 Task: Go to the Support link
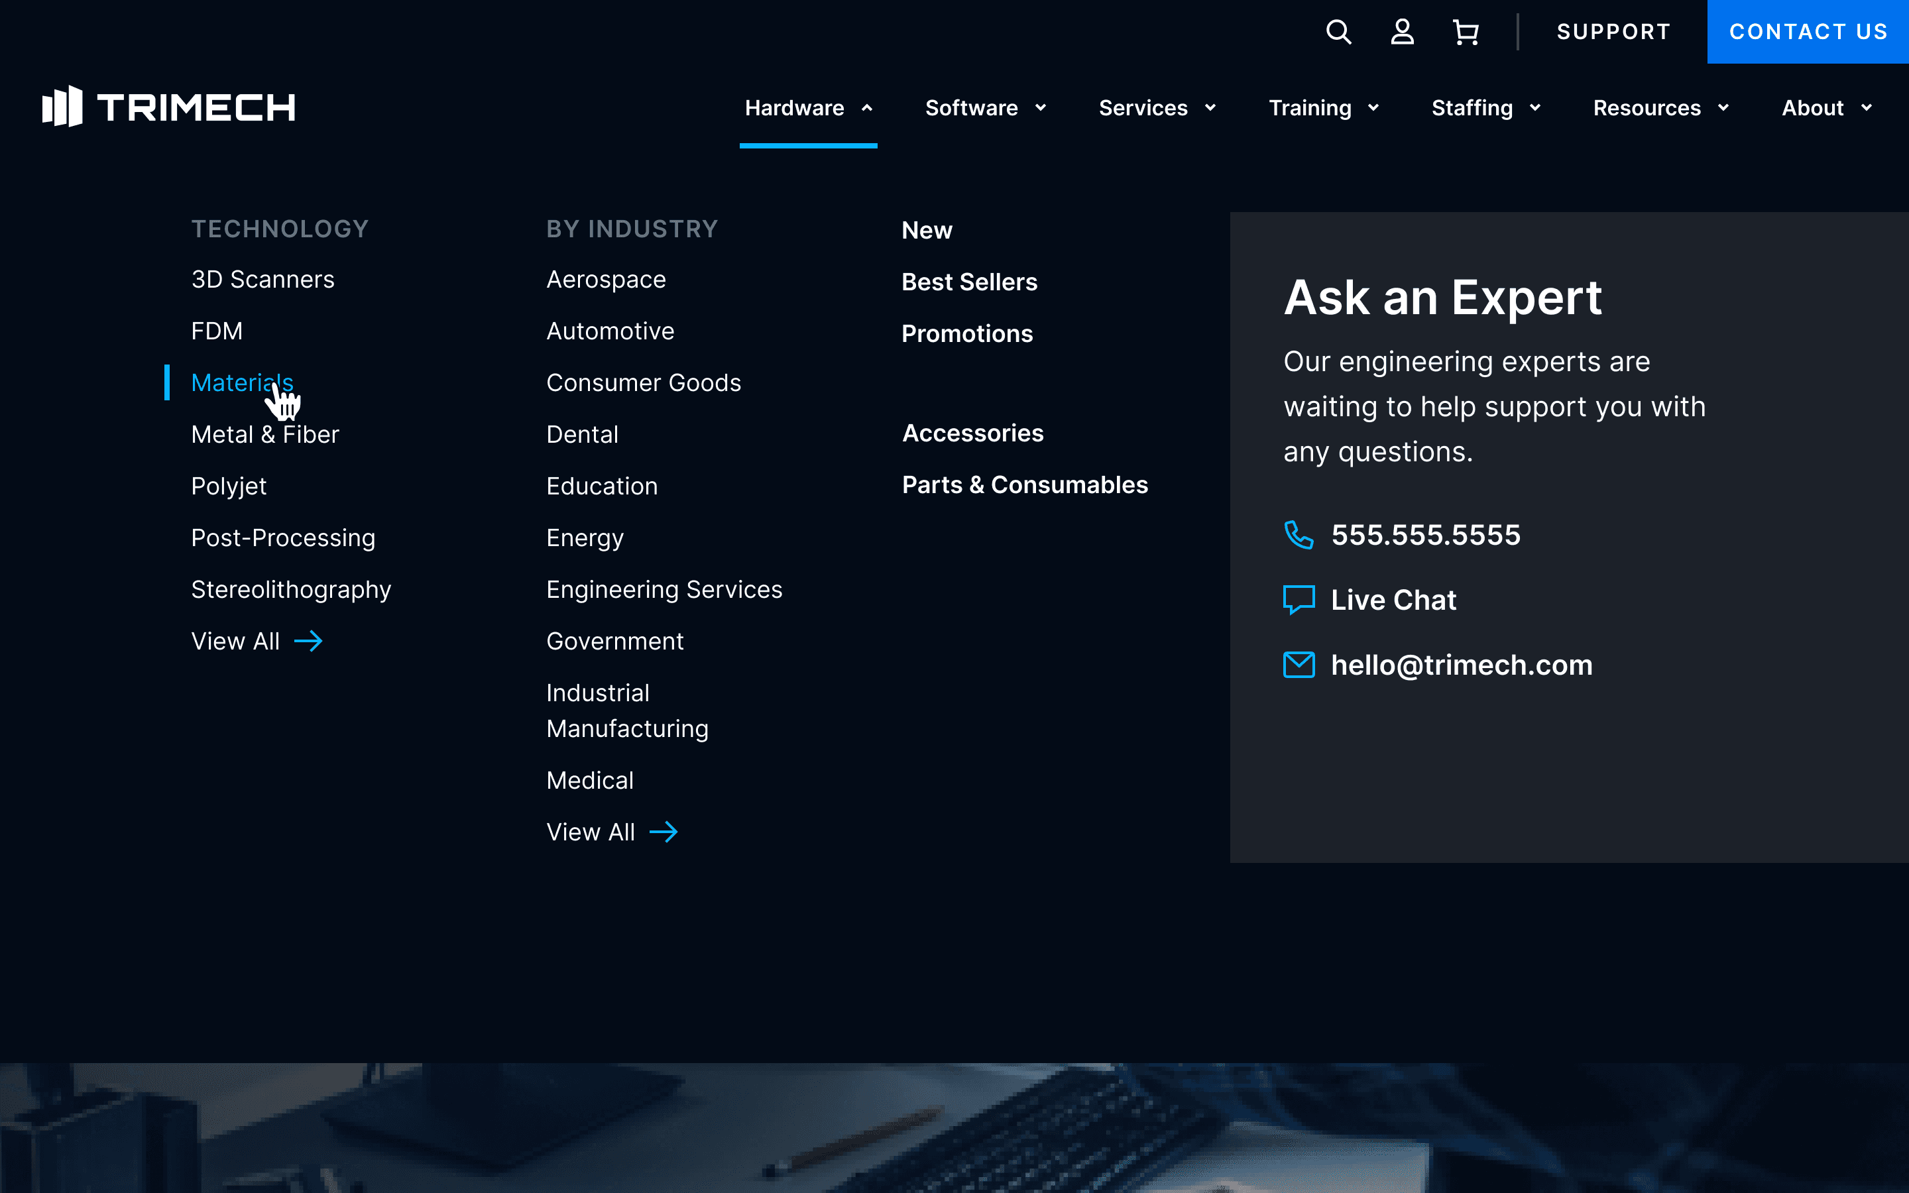[x=1613, y=32]
